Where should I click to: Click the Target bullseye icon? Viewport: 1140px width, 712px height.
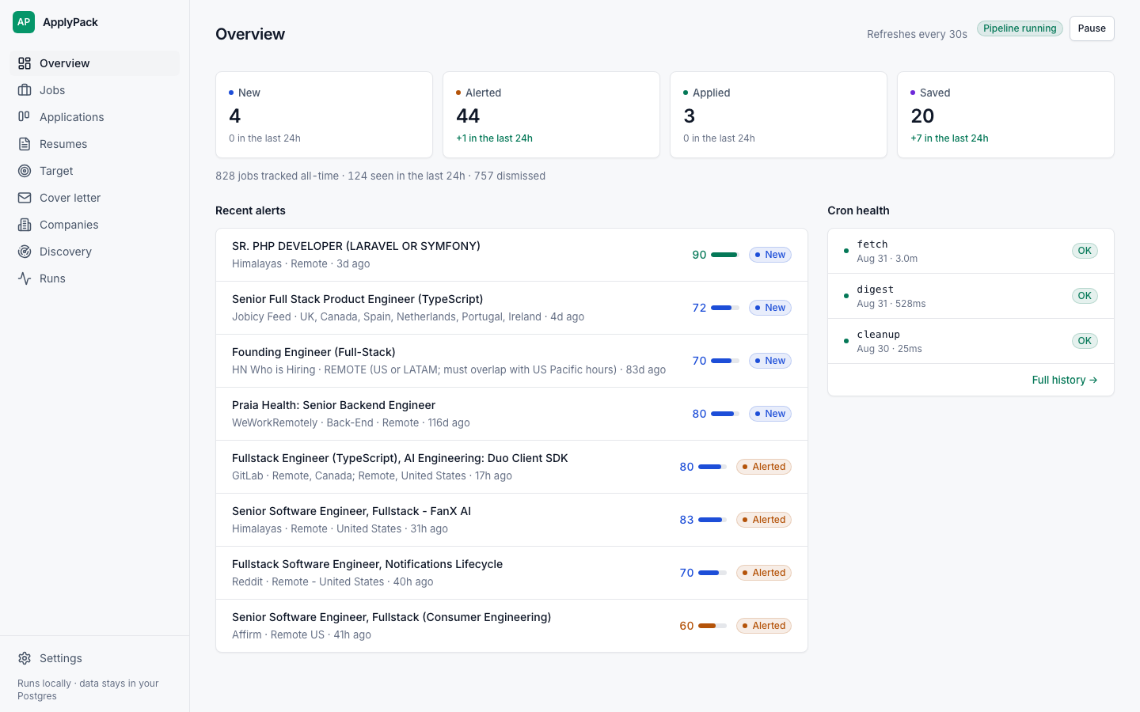pyautogui.click(x=25, y=171)
